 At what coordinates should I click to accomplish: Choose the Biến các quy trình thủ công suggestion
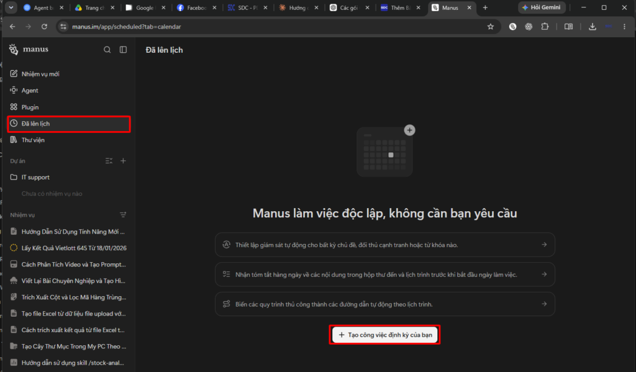(x=385, y=304)
